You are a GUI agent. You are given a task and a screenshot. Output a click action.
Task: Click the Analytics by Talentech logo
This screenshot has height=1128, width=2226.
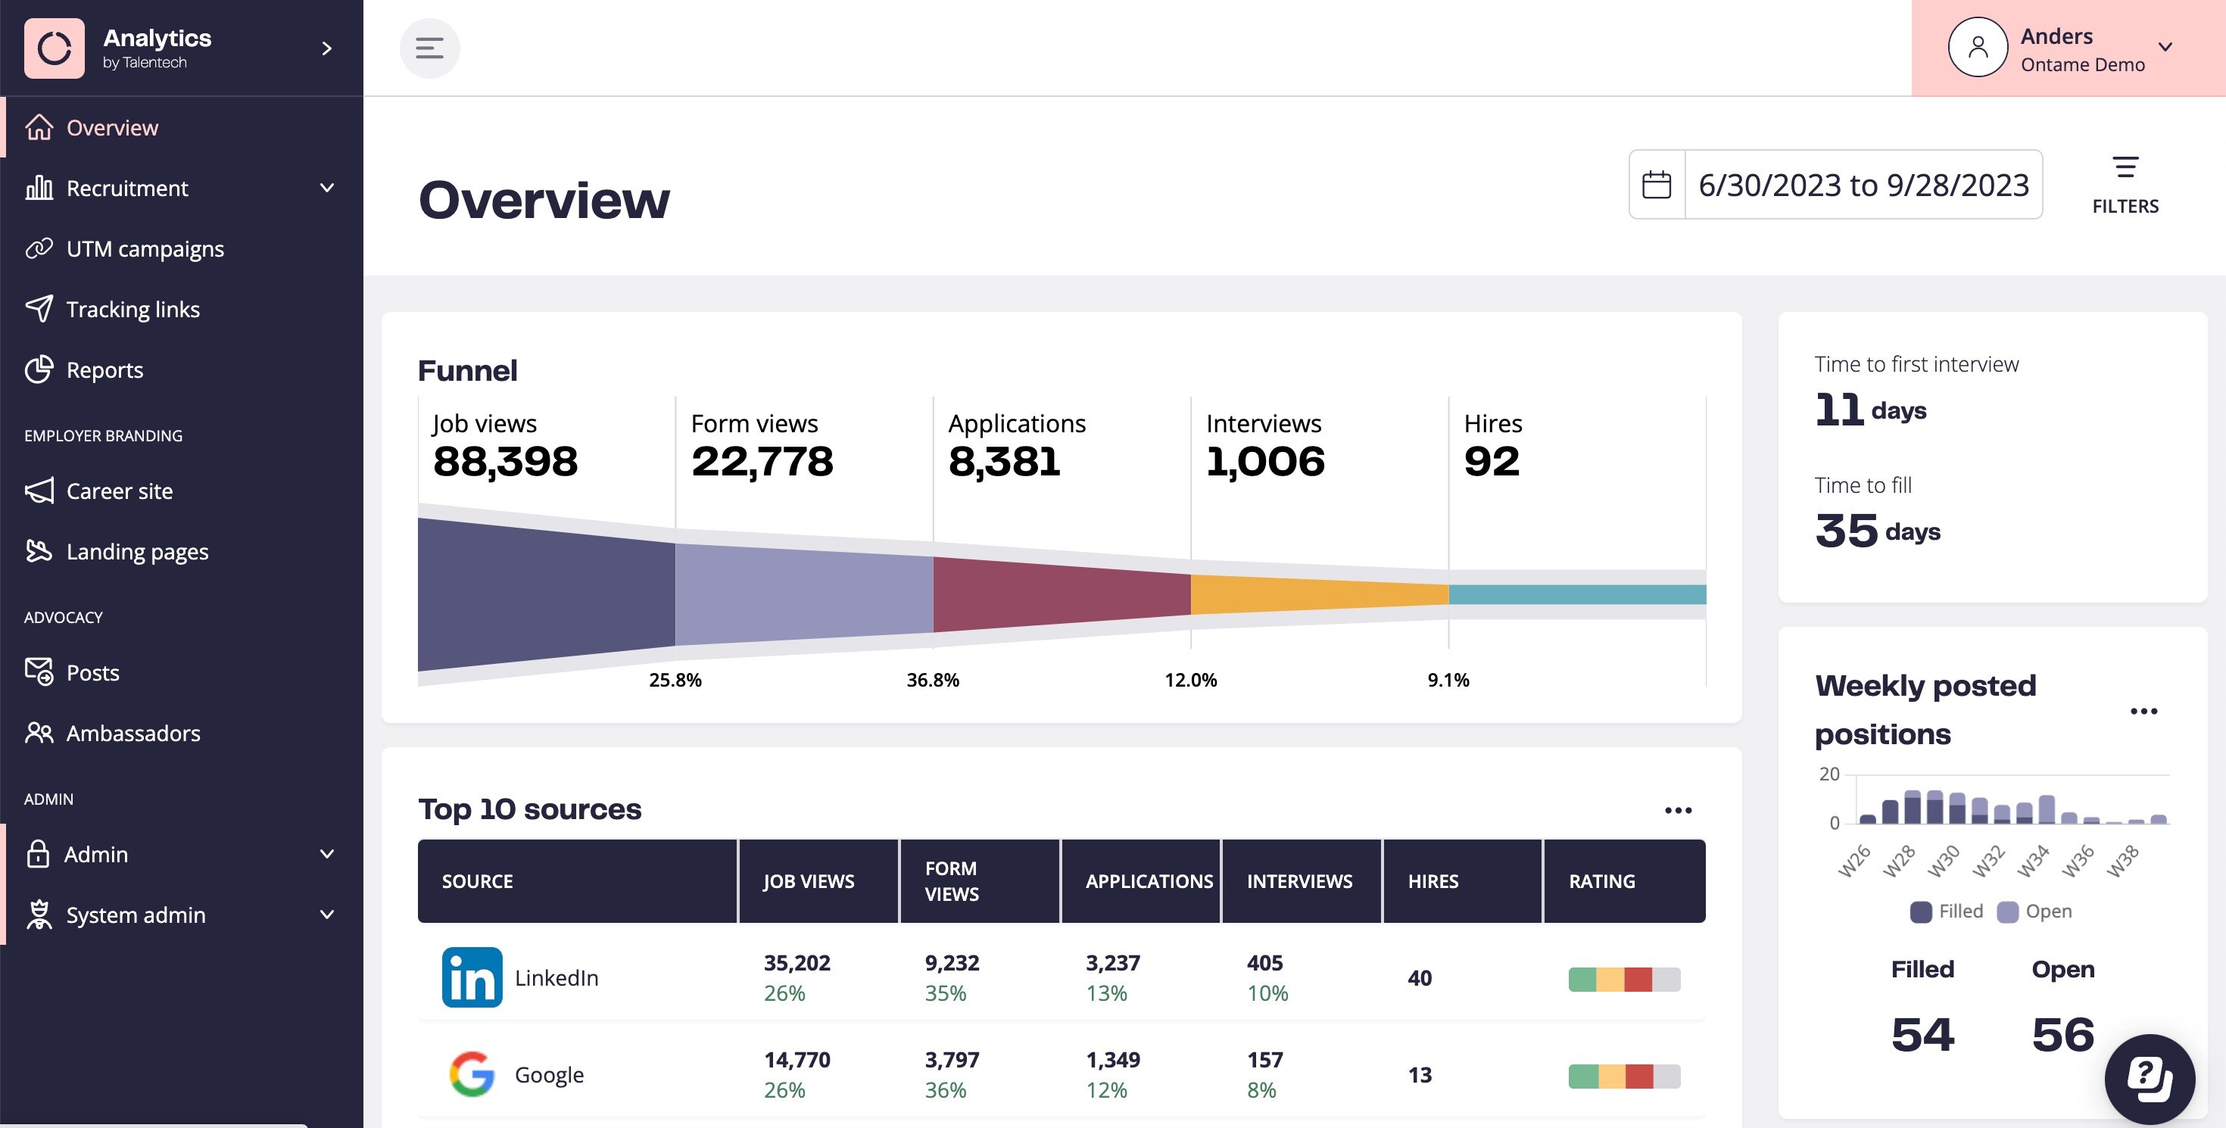[55, 48]
